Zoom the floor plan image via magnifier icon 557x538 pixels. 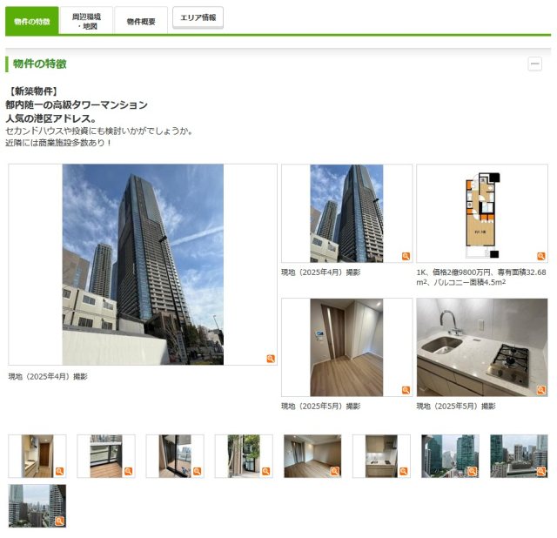point(540,256)
